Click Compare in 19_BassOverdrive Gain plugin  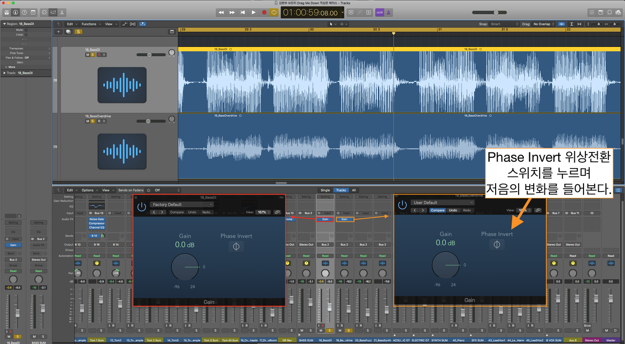click(x=437, y=210)
